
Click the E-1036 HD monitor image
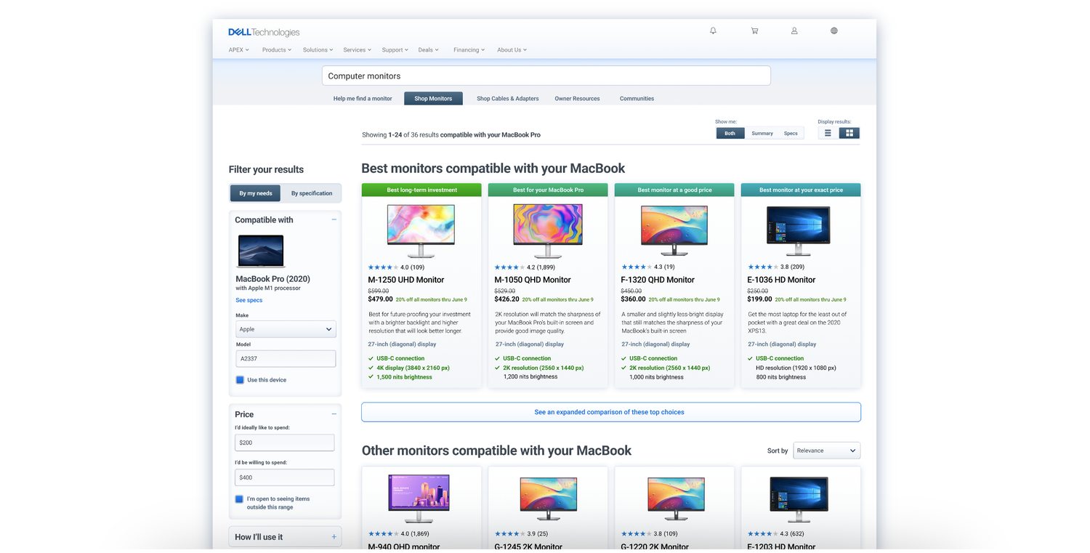coord(798,230)
